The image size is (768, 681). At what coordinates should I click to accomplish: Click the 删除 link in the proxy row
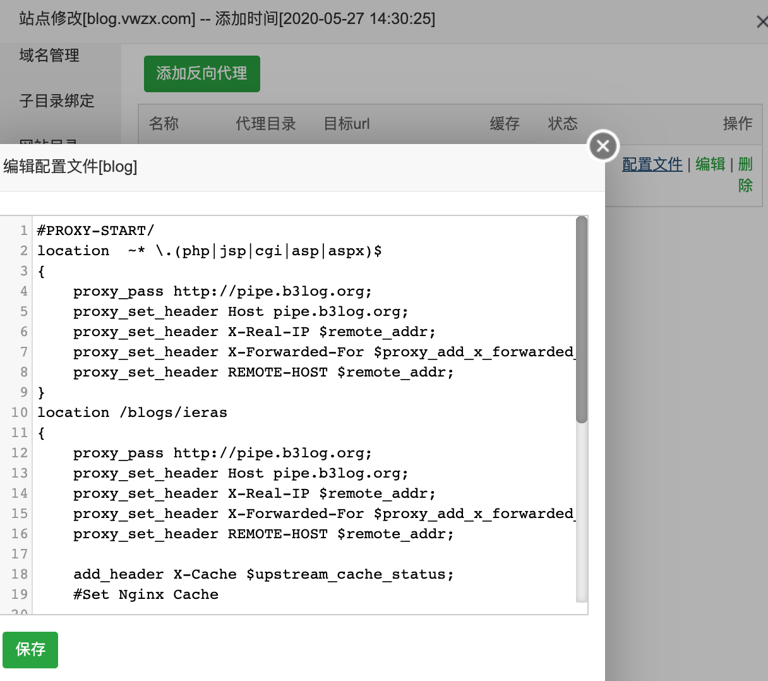[745, 174]
